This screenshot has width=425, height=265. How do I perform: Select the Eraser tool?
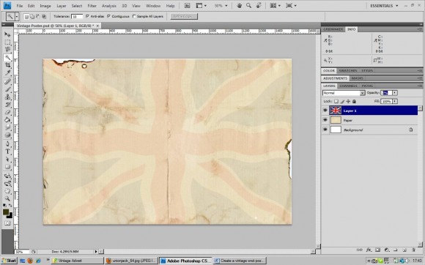pos(7,112)
